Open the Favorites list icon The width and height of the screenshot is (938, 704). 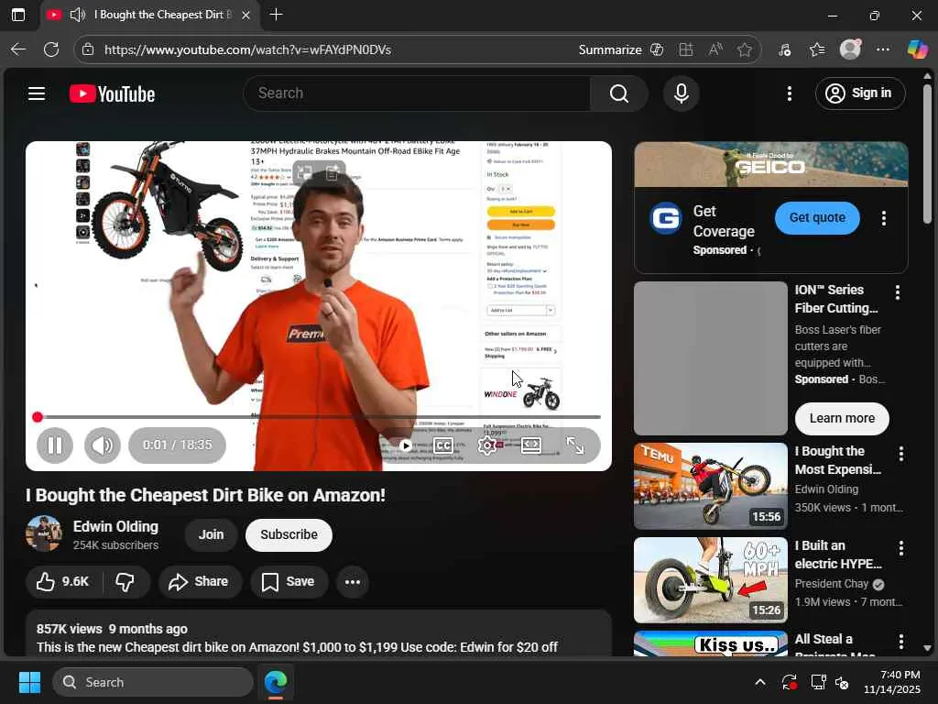click(817, 49)
